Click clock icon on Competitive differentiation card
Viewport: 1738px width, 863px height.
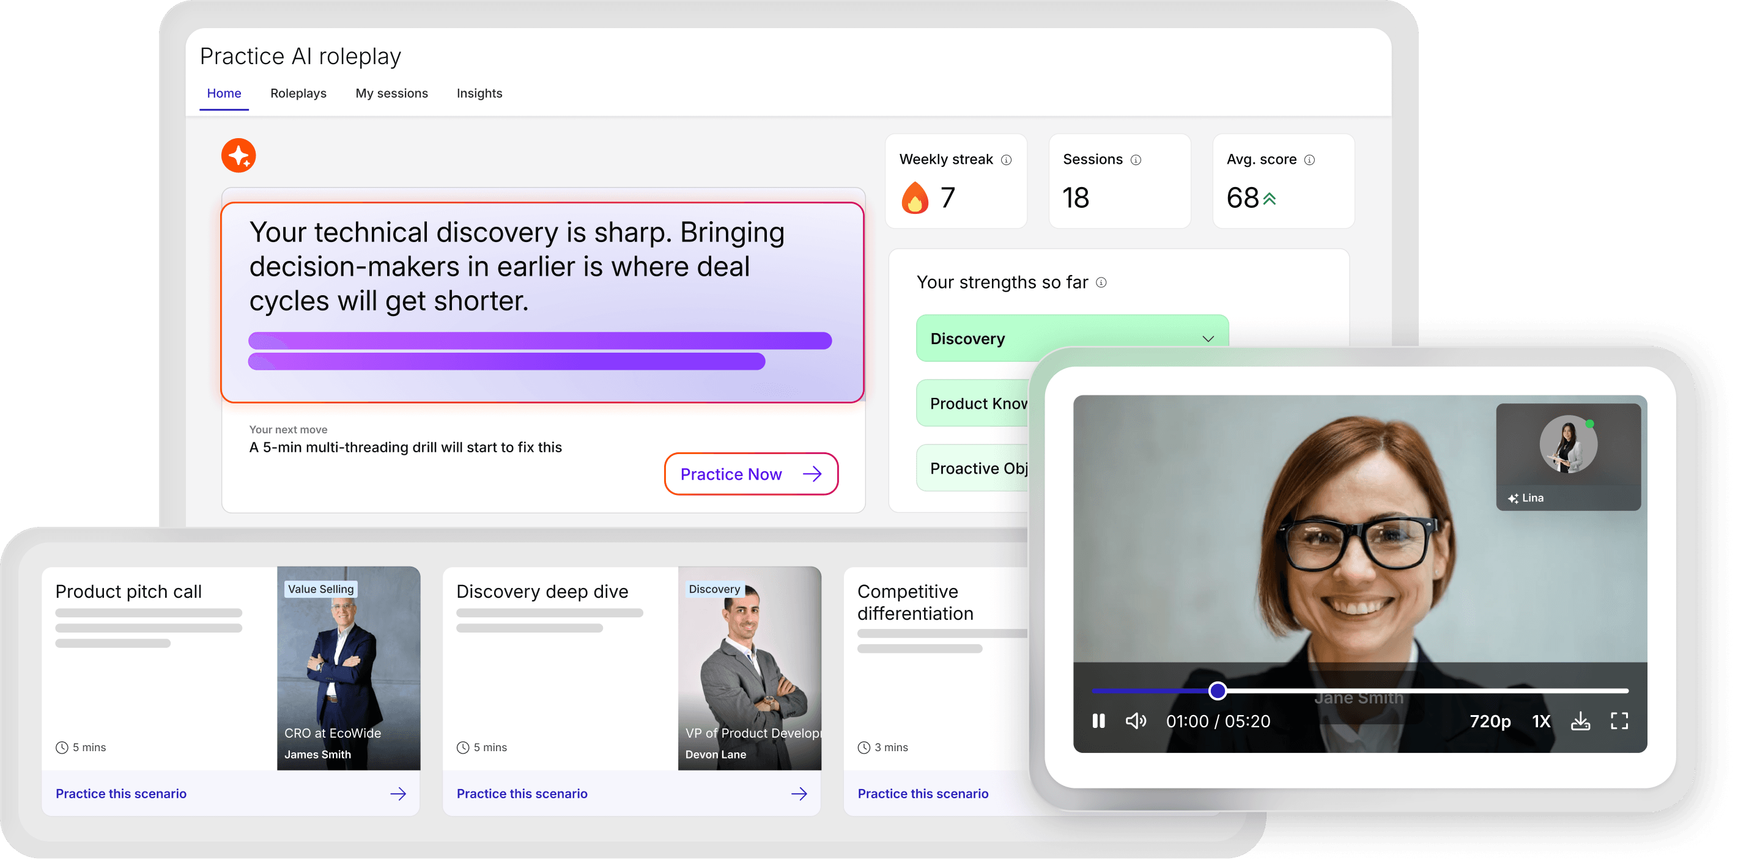[x=863, y=747]
